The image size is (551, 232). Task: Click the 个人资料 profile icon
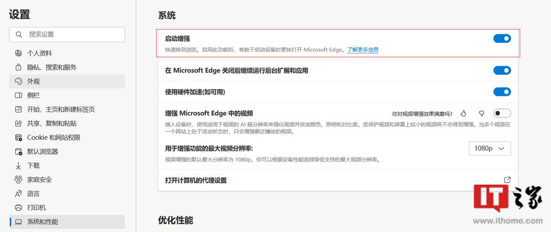tap(18, 53)
